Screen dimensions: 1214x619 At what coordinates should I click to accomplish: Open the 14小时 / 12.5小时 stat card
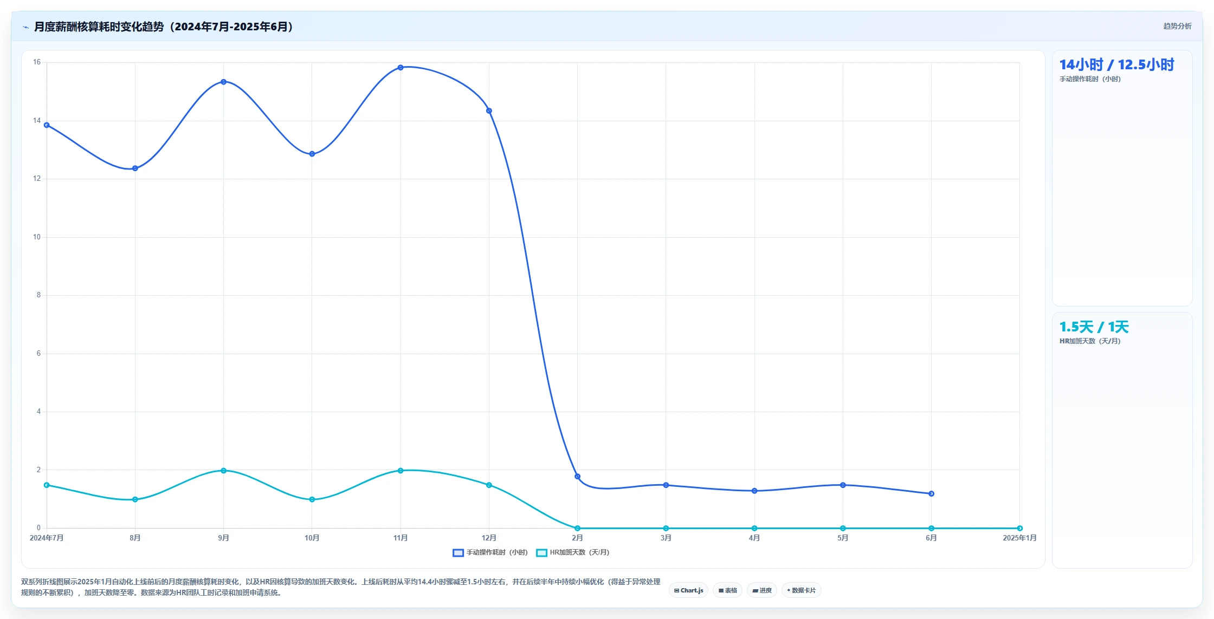pyautogui.click(x=1122, y=178)
